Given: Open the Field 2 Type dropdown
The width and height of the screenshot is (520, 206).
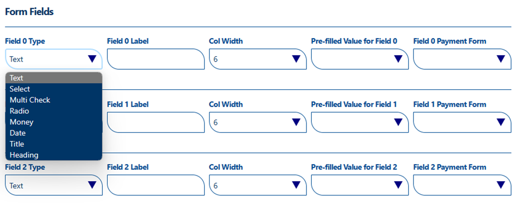Looking at the screenshot, I should pyautogui.click(x=54, y=185).
